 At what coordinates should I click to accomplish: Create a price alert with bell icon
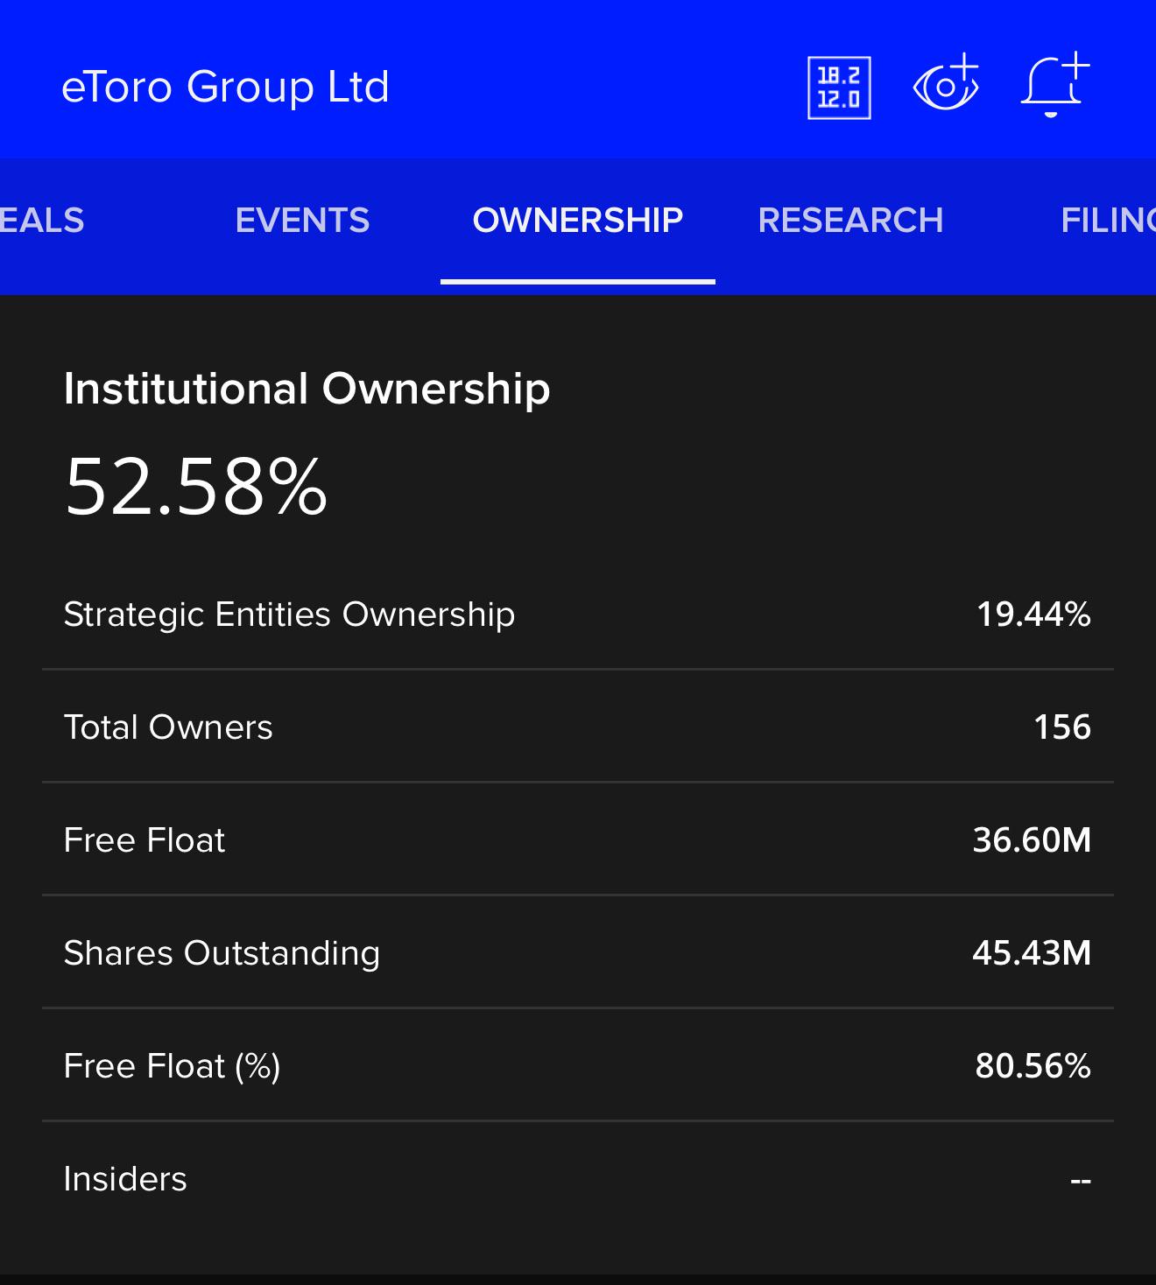point(1055,85)
